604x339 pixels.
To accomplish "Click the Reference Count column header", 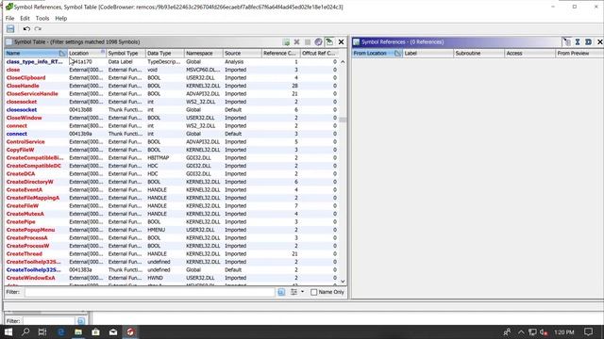I will point(281,53).
